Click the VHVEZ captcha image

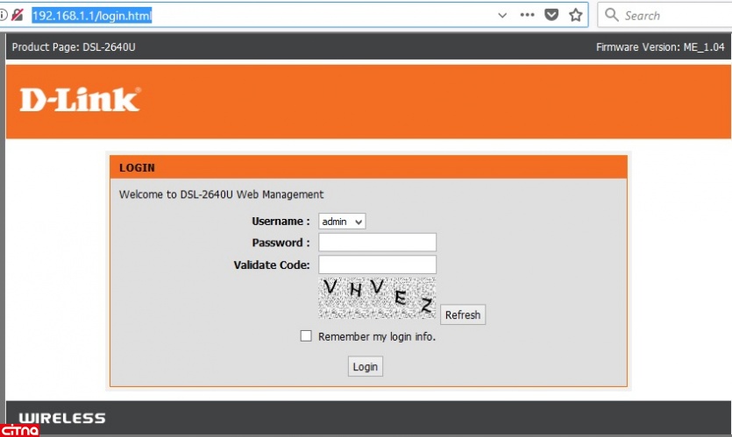click(377, 299)
